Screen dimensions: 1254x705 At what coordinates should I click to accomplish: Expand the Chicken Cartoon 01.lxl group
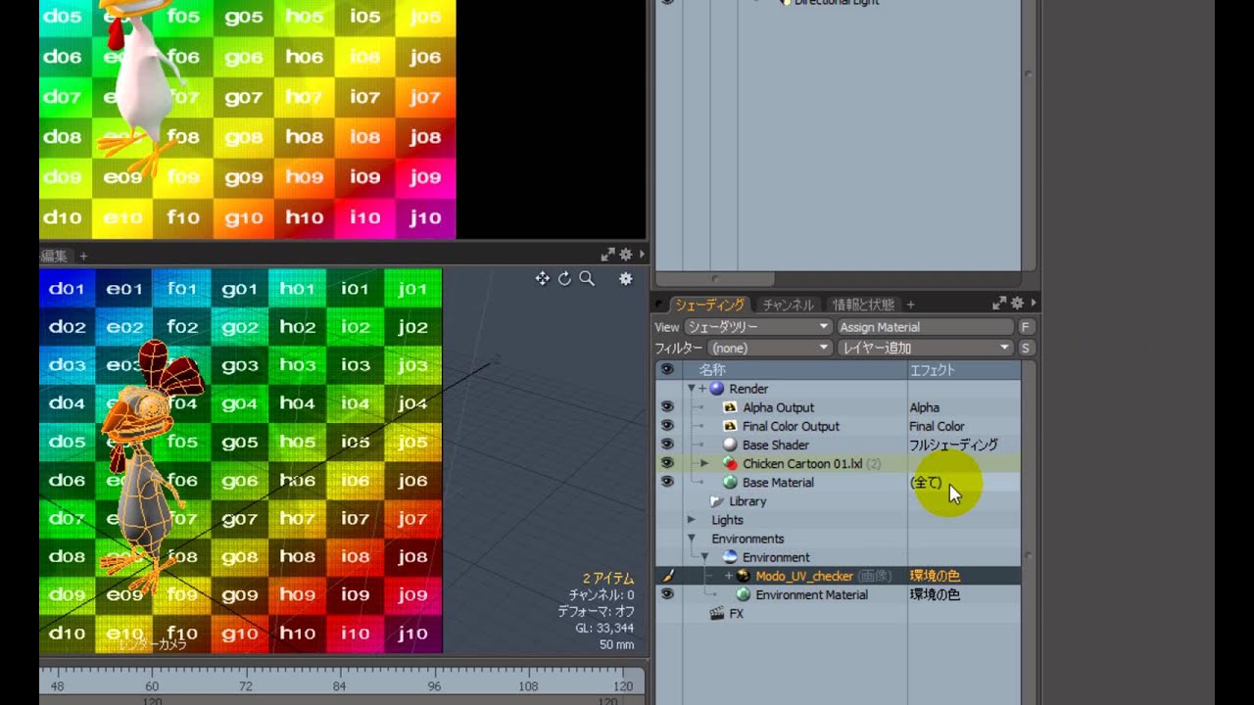tap(703, 463)
